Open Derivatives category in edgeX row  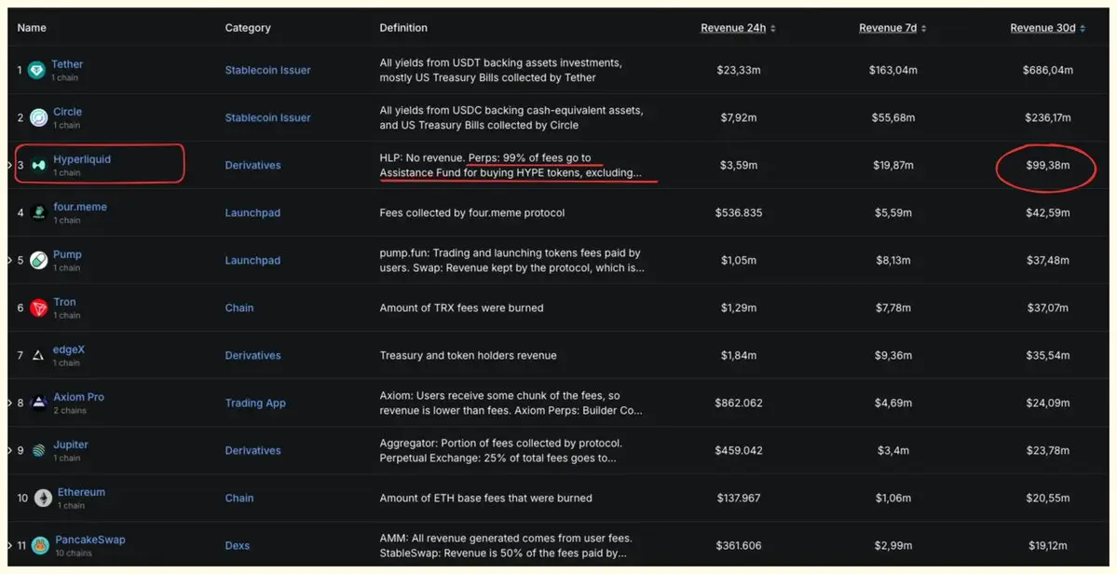tap(252, 355)
